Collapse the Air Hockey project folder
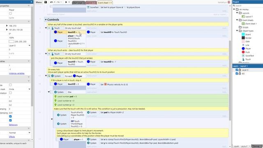The width and height of the screenshot is (263, 148). 234,9
